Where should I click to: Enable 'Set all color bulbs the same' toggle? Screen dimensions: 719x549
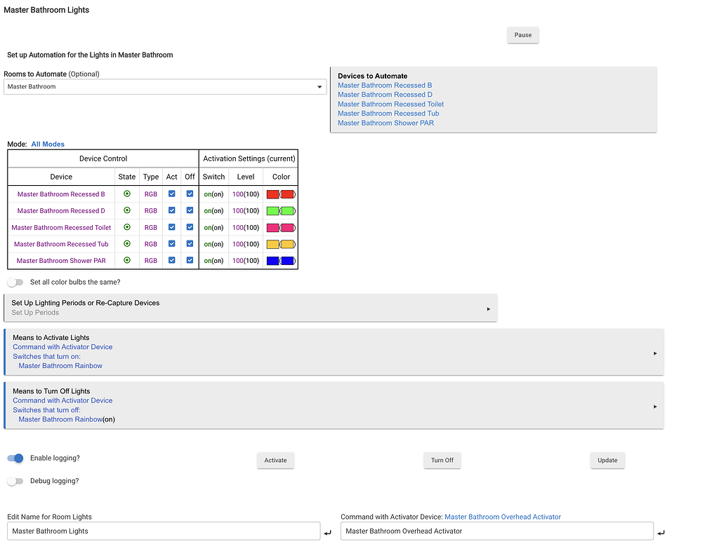(15, 283)
